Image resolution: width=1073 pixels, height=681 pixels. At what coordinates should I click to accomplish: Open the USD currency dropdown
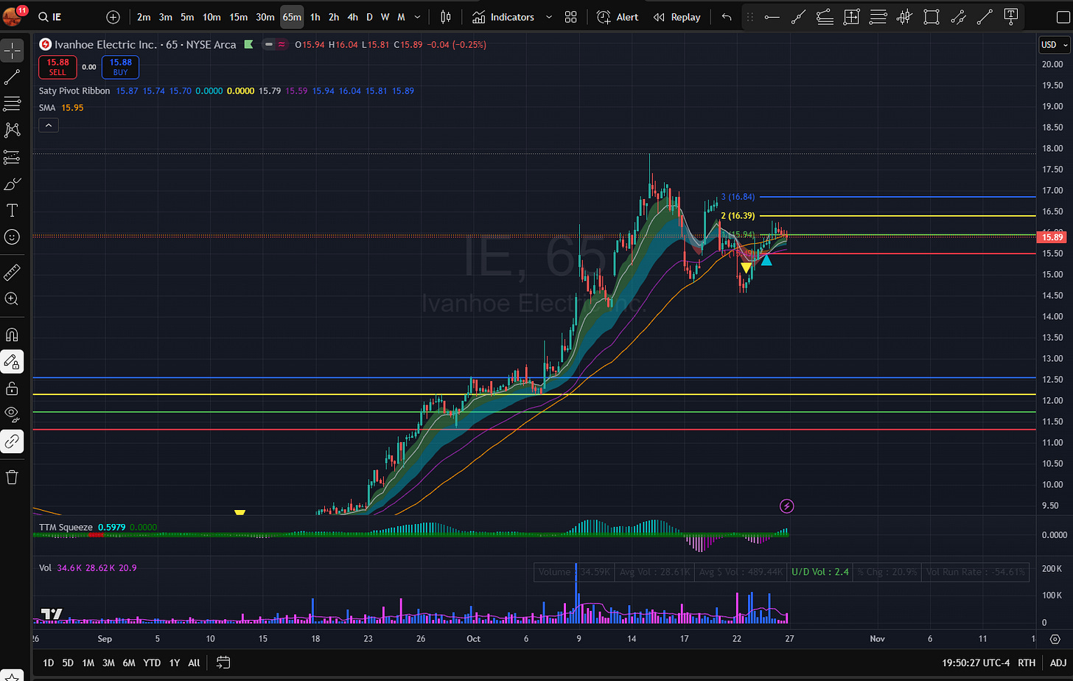tap(1054, 45)
